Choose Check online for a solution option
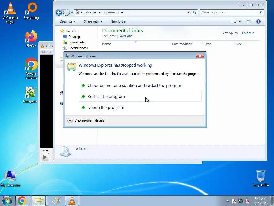 pyautogui.click(x=140, y=86)
